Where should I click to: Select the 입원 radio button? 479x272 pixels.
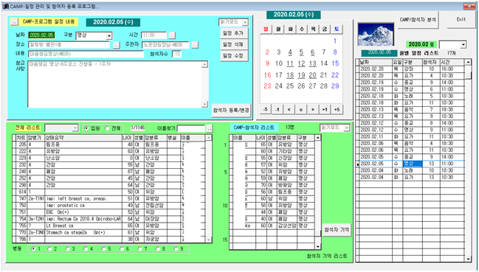tap(86, 128)
